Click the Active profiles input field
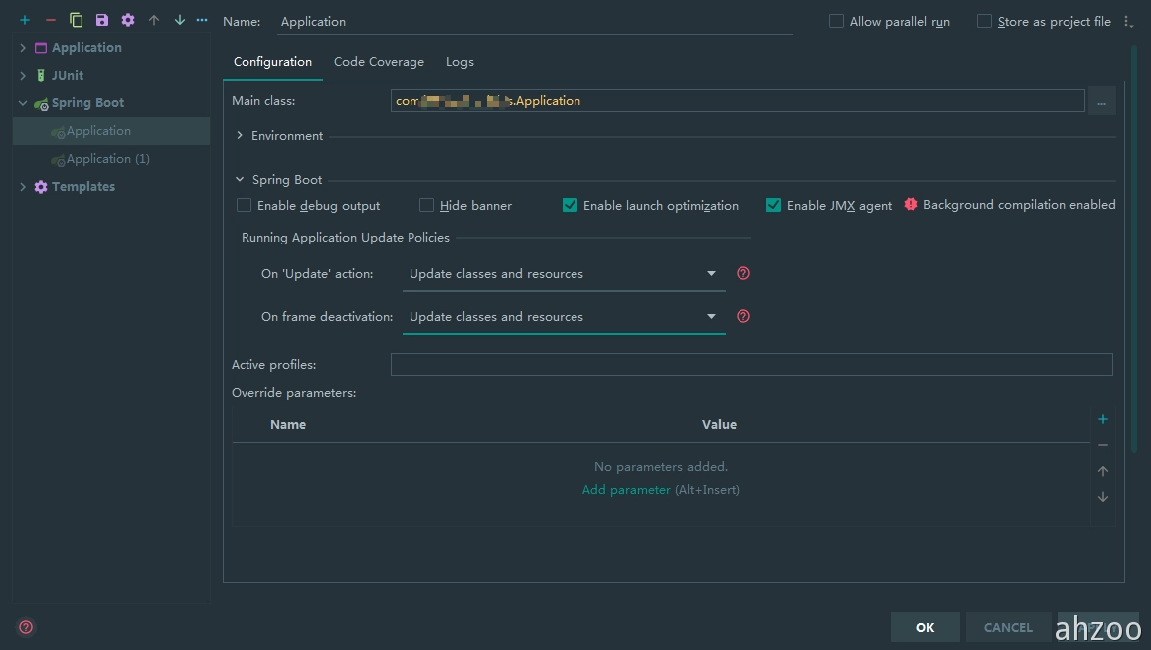Image resolution: width=1151 pixels, height=650 pixels. click(750, 365)
